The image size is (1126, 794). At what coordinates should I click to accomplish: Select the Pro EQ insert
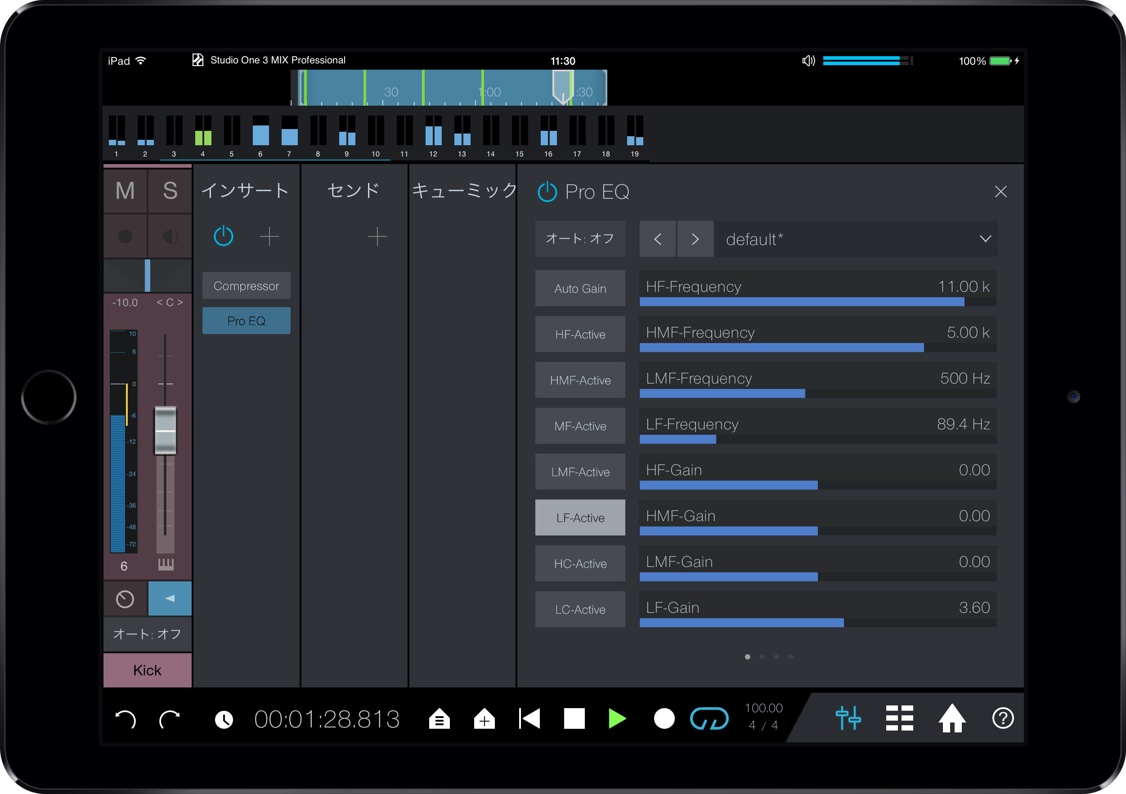coord(246,321)
